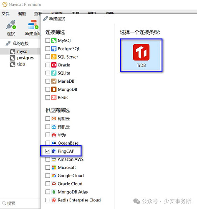This screenshot has width=197, height=209.
Task: Click the Oracle filter label
Action: pos(64,65)
